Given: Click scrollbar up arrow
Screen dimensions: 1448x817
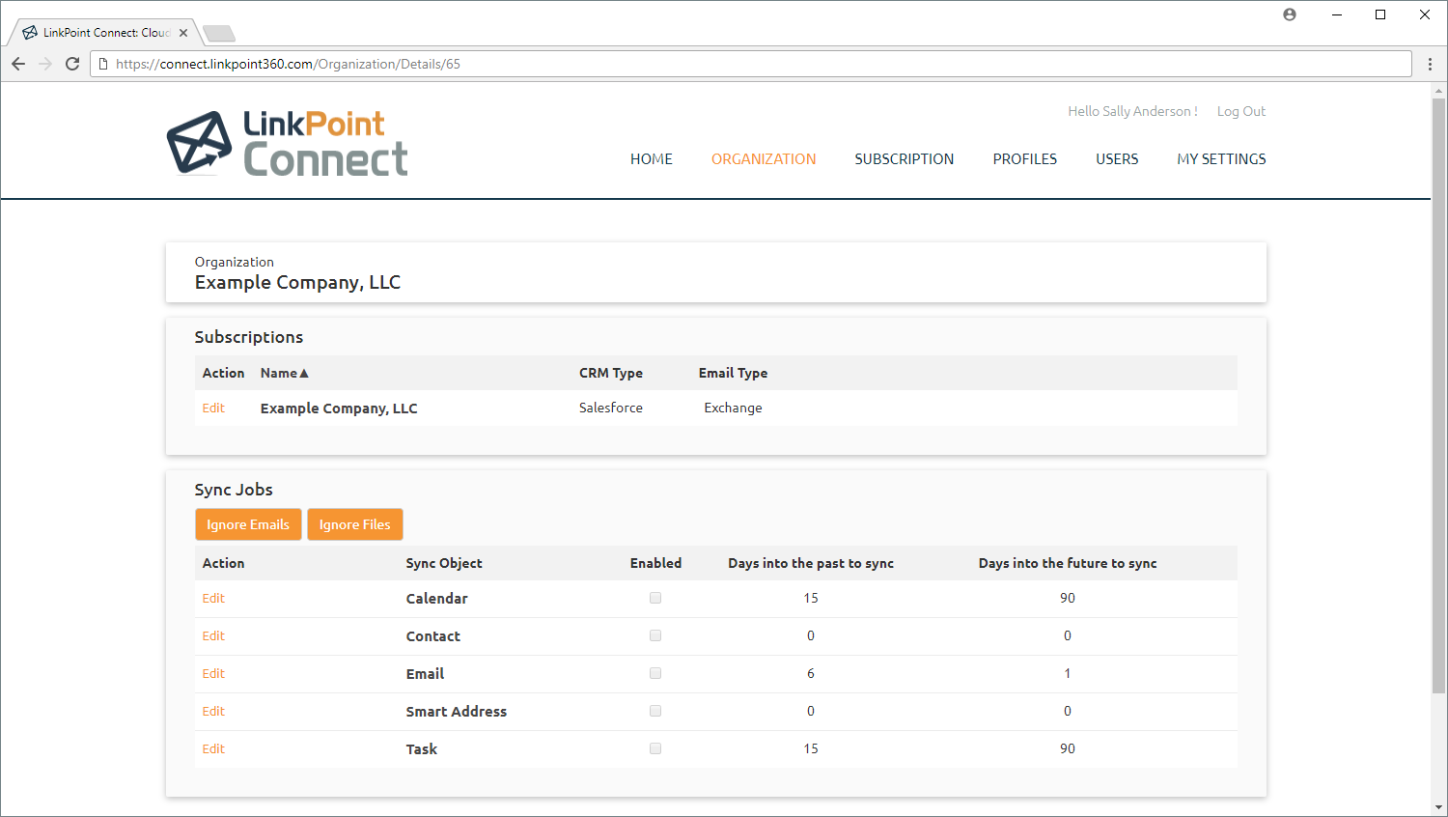Looking at the screenshot, I should click(1439, 91).
